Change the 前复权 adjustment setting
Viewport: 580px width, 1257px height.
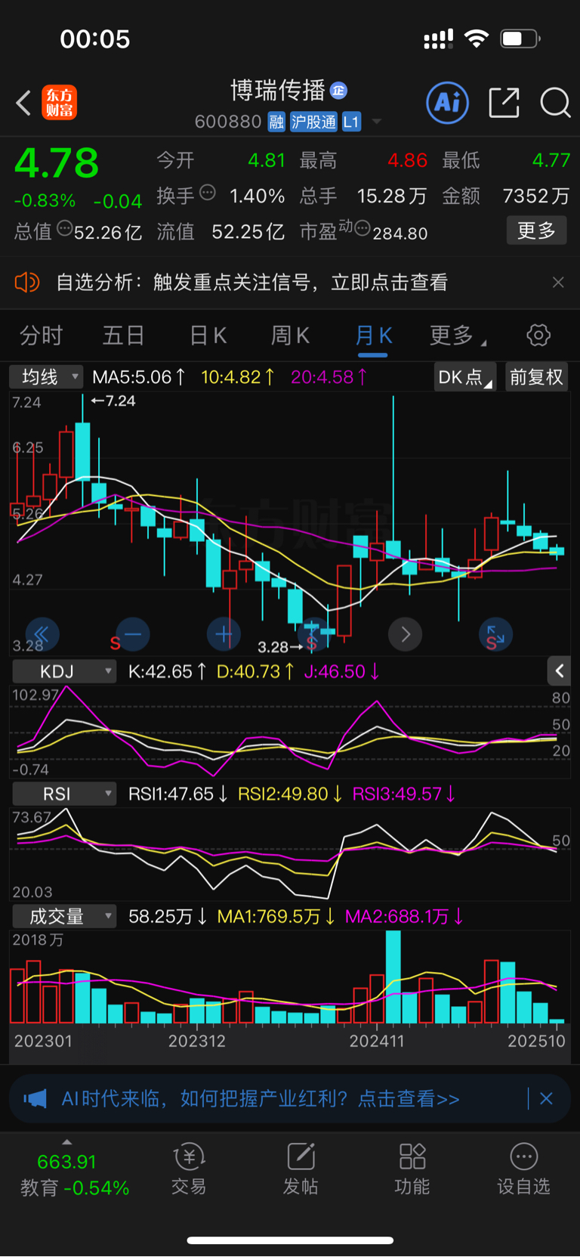536,376
